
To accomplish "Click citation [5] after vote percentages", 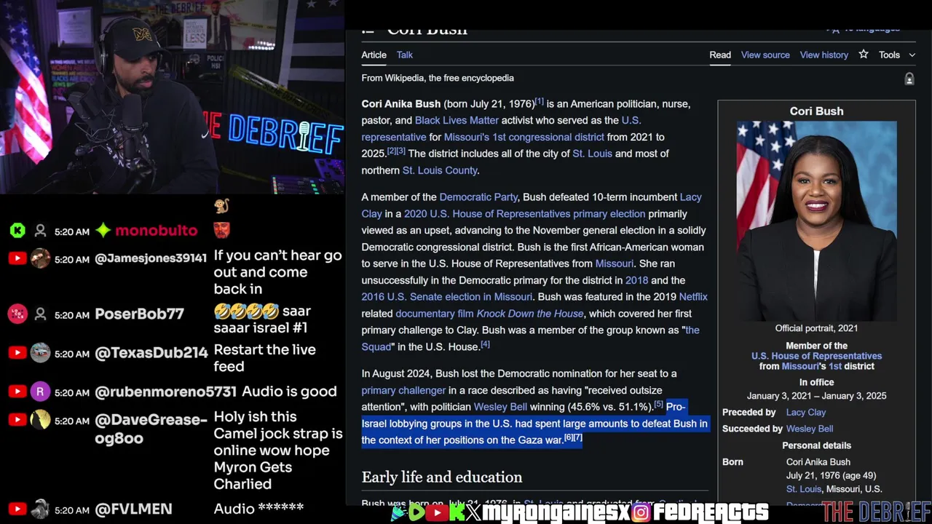I will tap(658, 404).
